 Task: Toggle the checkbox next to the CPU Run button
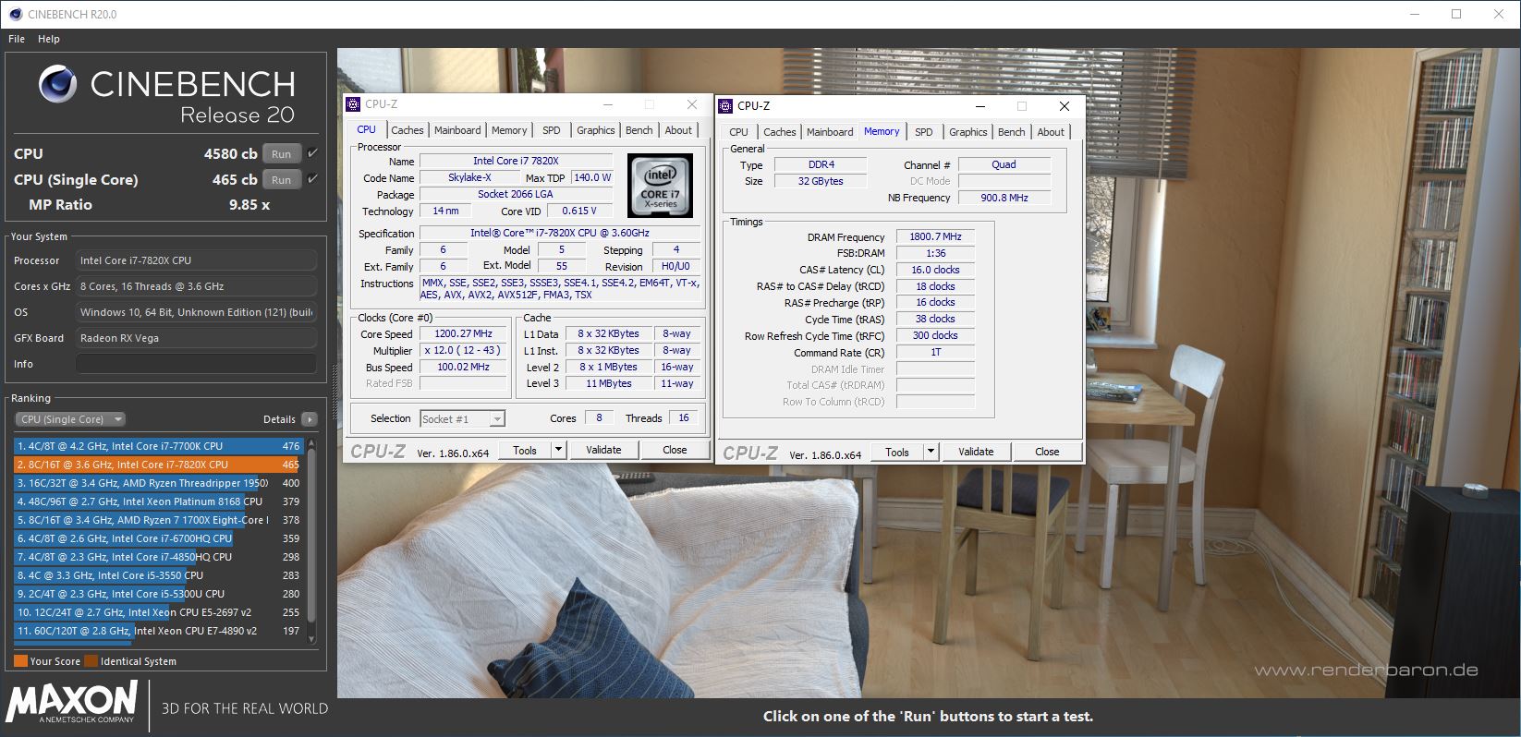(312, 153)
